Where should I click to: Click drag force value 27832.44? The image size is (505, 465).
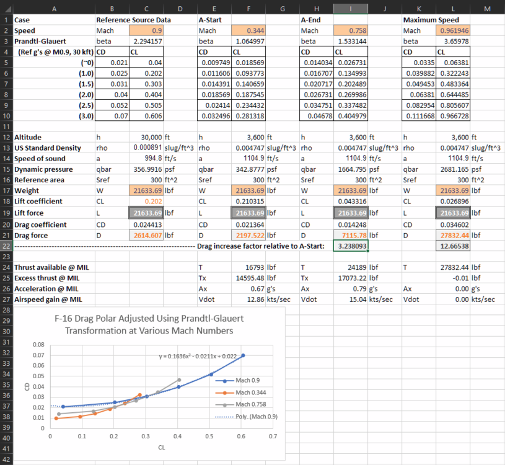(x=453, y=235)
